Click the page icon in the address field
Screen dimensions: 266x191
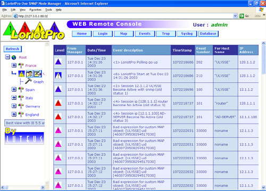point(16,16)
